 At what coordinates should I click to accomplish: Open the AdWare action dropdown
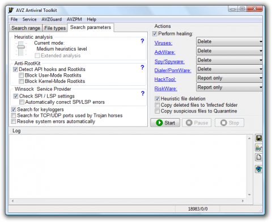pos(229,51)
